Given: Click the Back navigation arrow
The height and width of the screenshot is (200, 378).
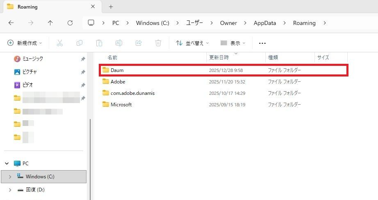Looking at the screenshot, I should tap(11, 23).
